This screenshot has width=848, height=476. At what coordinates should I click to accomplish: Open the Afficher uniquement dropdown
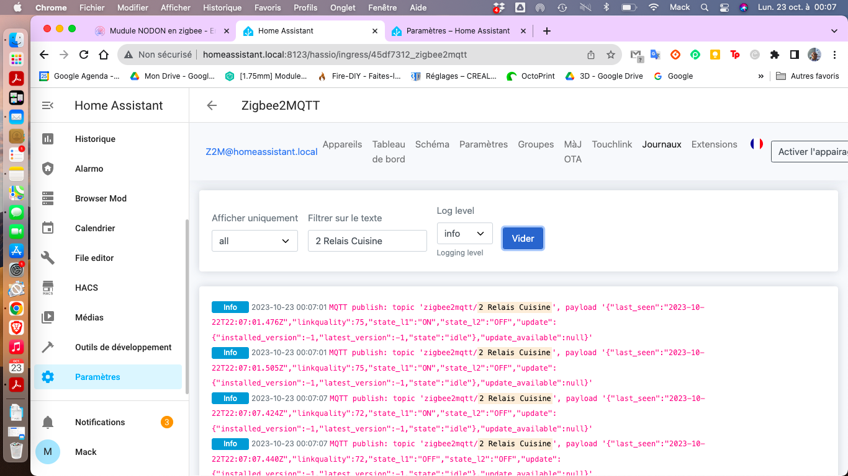point(255,240)
